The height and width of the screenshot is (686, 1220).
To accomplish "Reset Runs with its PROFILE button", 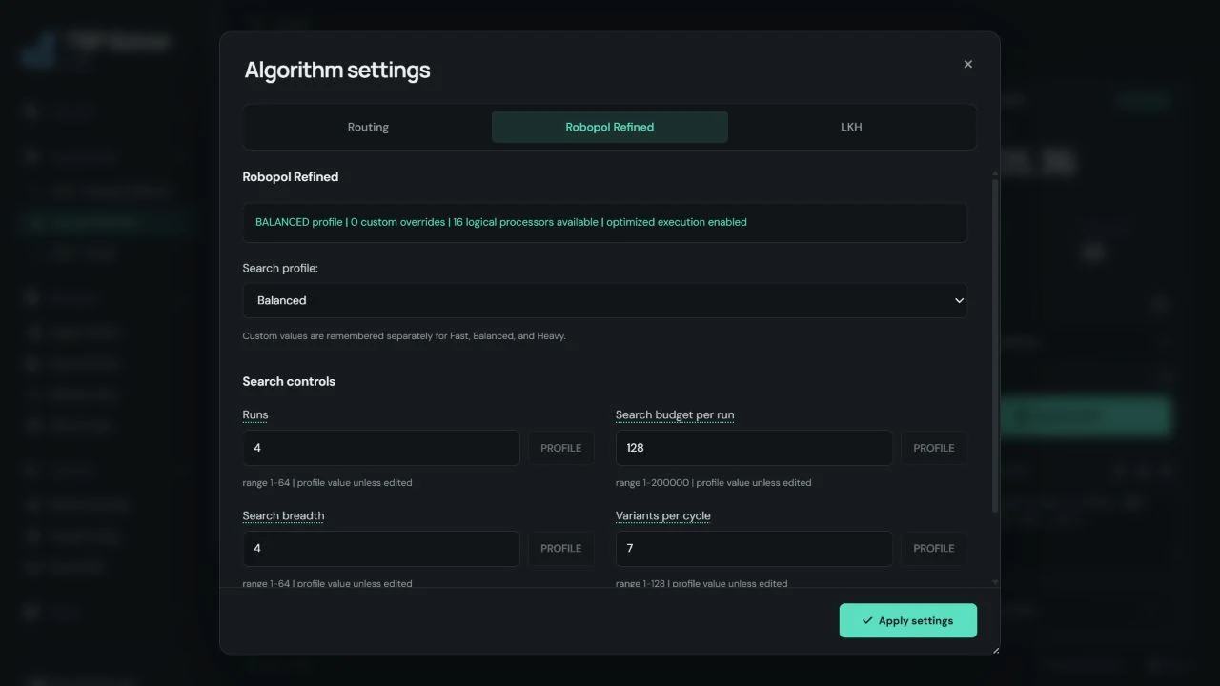I will [560, 448].
